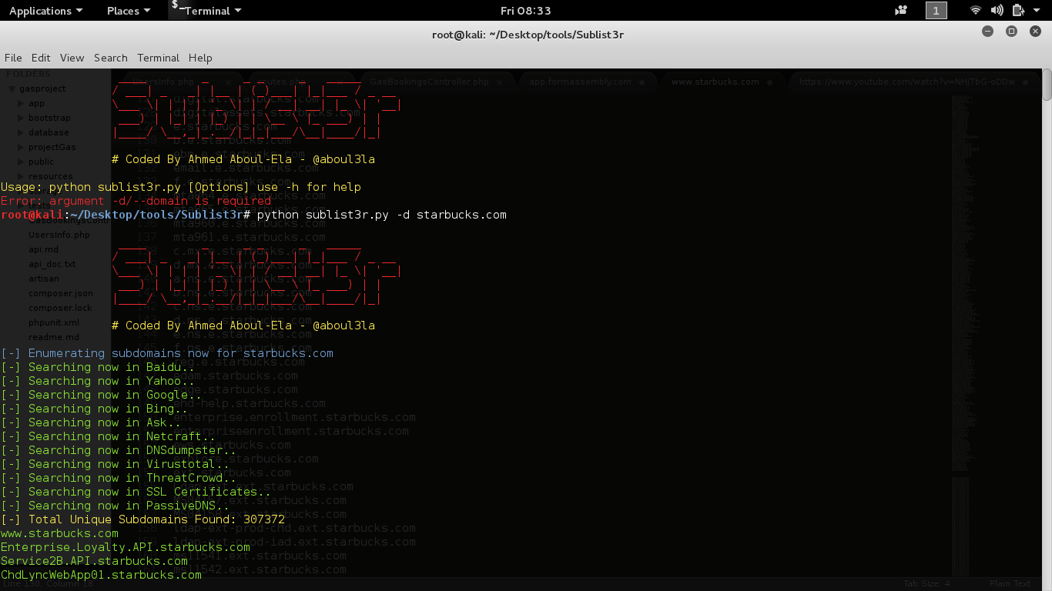The width and height of the screenshot is (1052, 591).
Task: Click the second '# Coded By Ahmed Aboul-Ela' line
Action: coord(243,326)
